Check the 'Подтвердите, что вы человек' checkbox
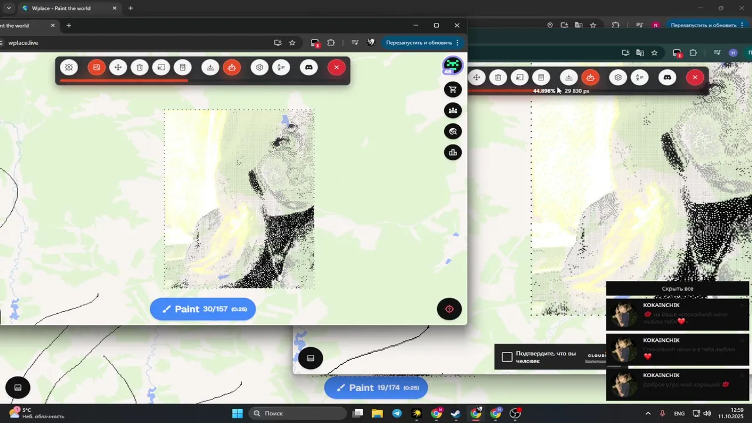Viewport: 752px width, 423px height. coord(508,357)
